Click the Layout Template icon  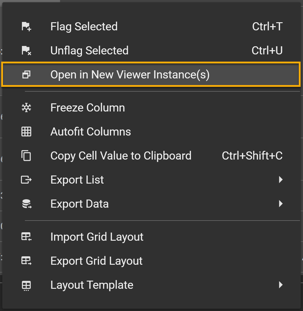[x=26, y=285]
